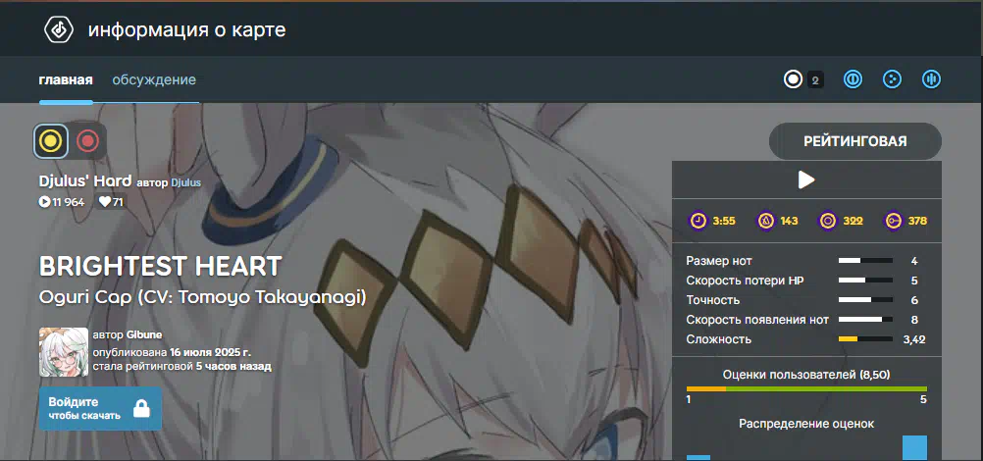Screen dimensions: 983x461
Task: Click the song length clock icon 3:55
Action: click(698, 221)
